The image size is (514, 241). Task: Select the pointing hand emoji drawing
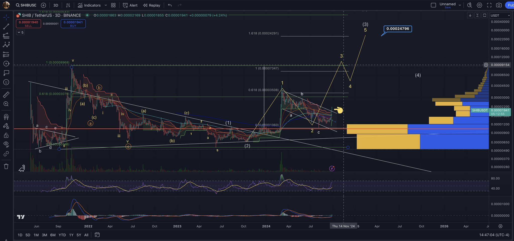338,110
